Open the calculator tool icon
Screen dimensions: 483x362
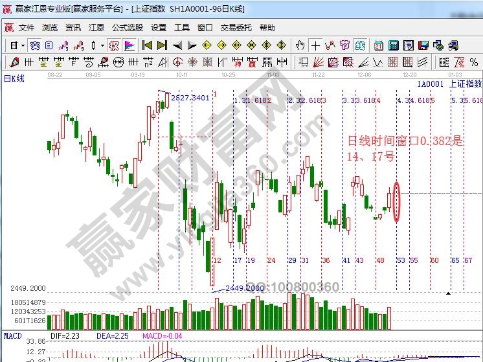click(x=394, y=45)
